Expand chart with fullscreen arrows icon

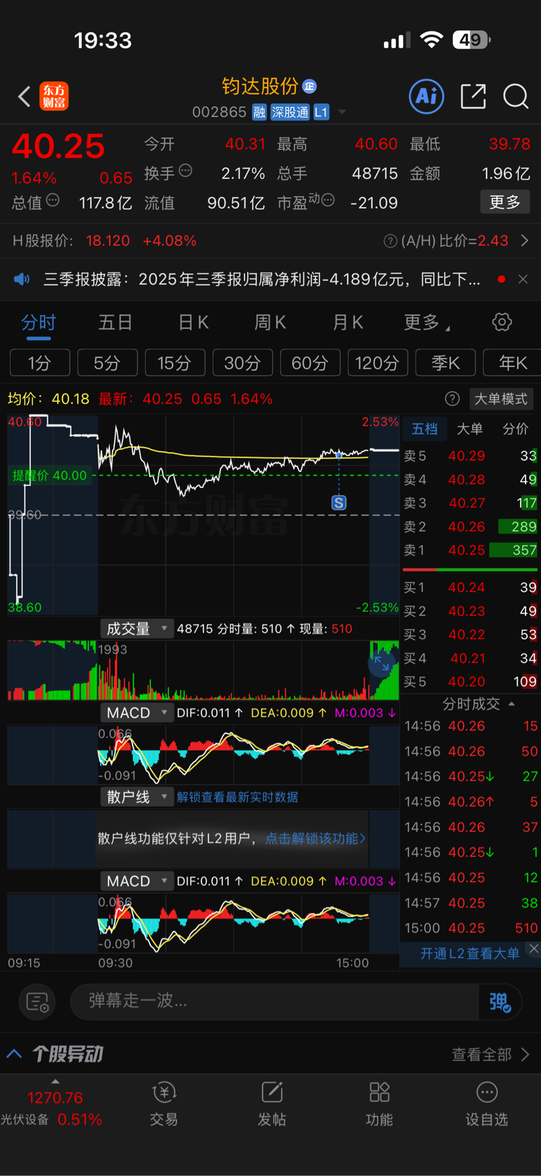[x=383, y=663]
